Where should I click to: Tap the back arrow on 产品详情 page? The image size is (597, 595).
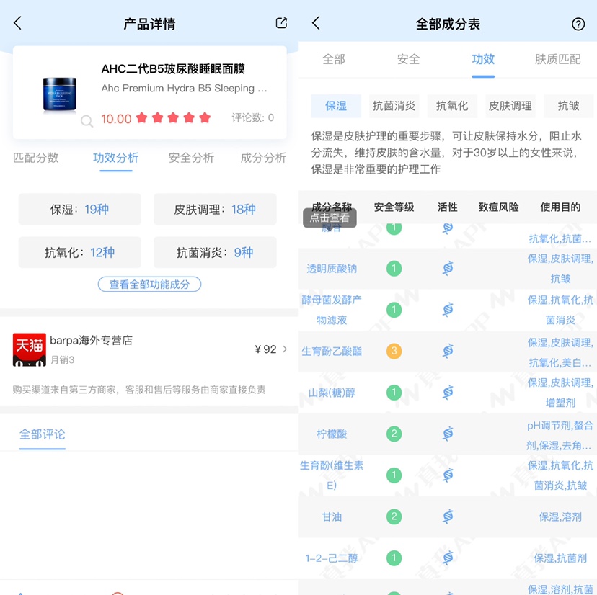tap(16, 24)
